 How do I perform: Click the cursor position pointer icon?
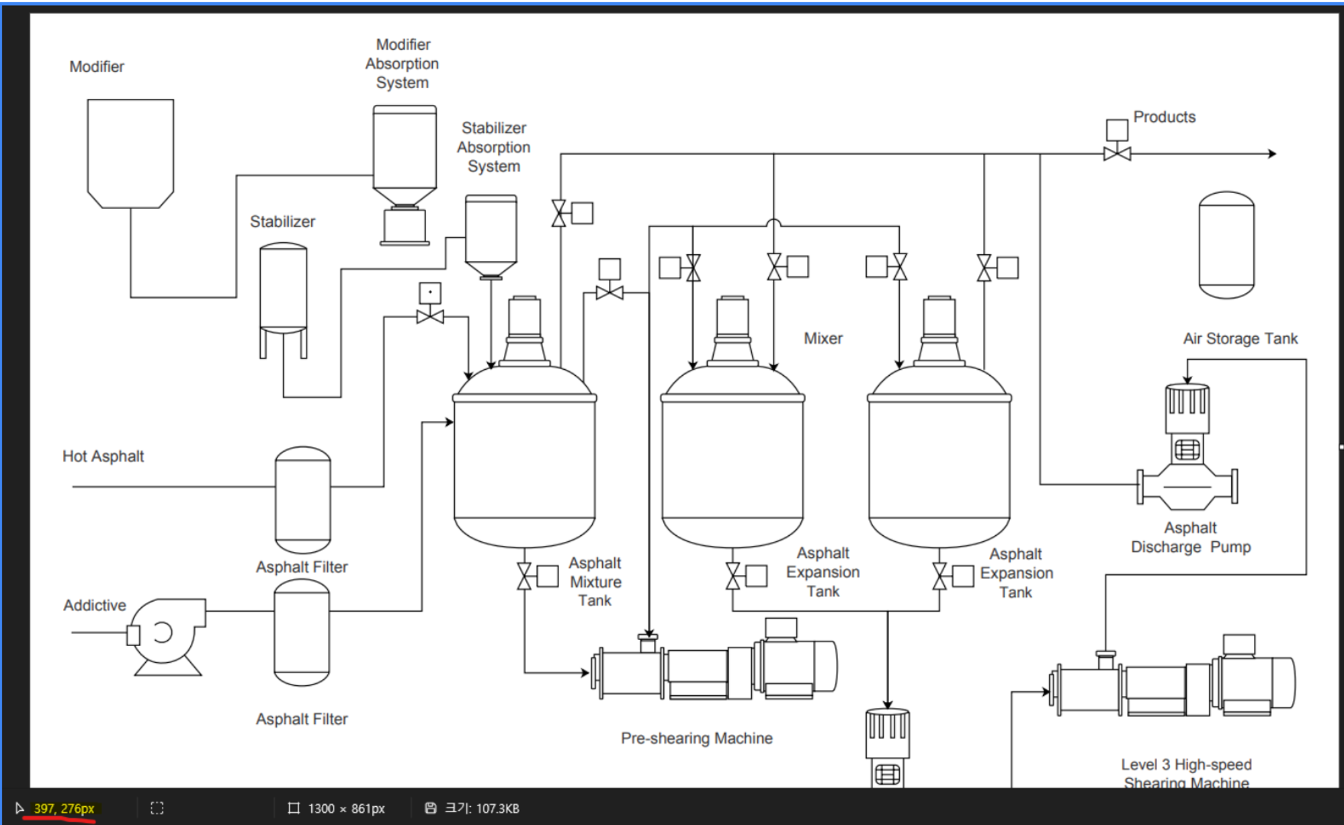(x=19, y=808)
